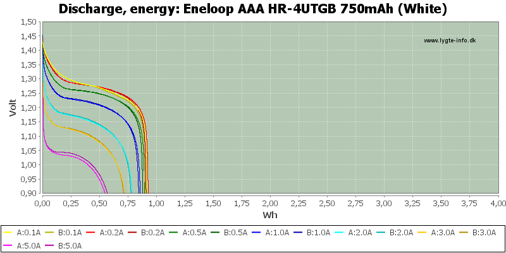Click the 1,25 tick on Wh axis

coord(185,202)
